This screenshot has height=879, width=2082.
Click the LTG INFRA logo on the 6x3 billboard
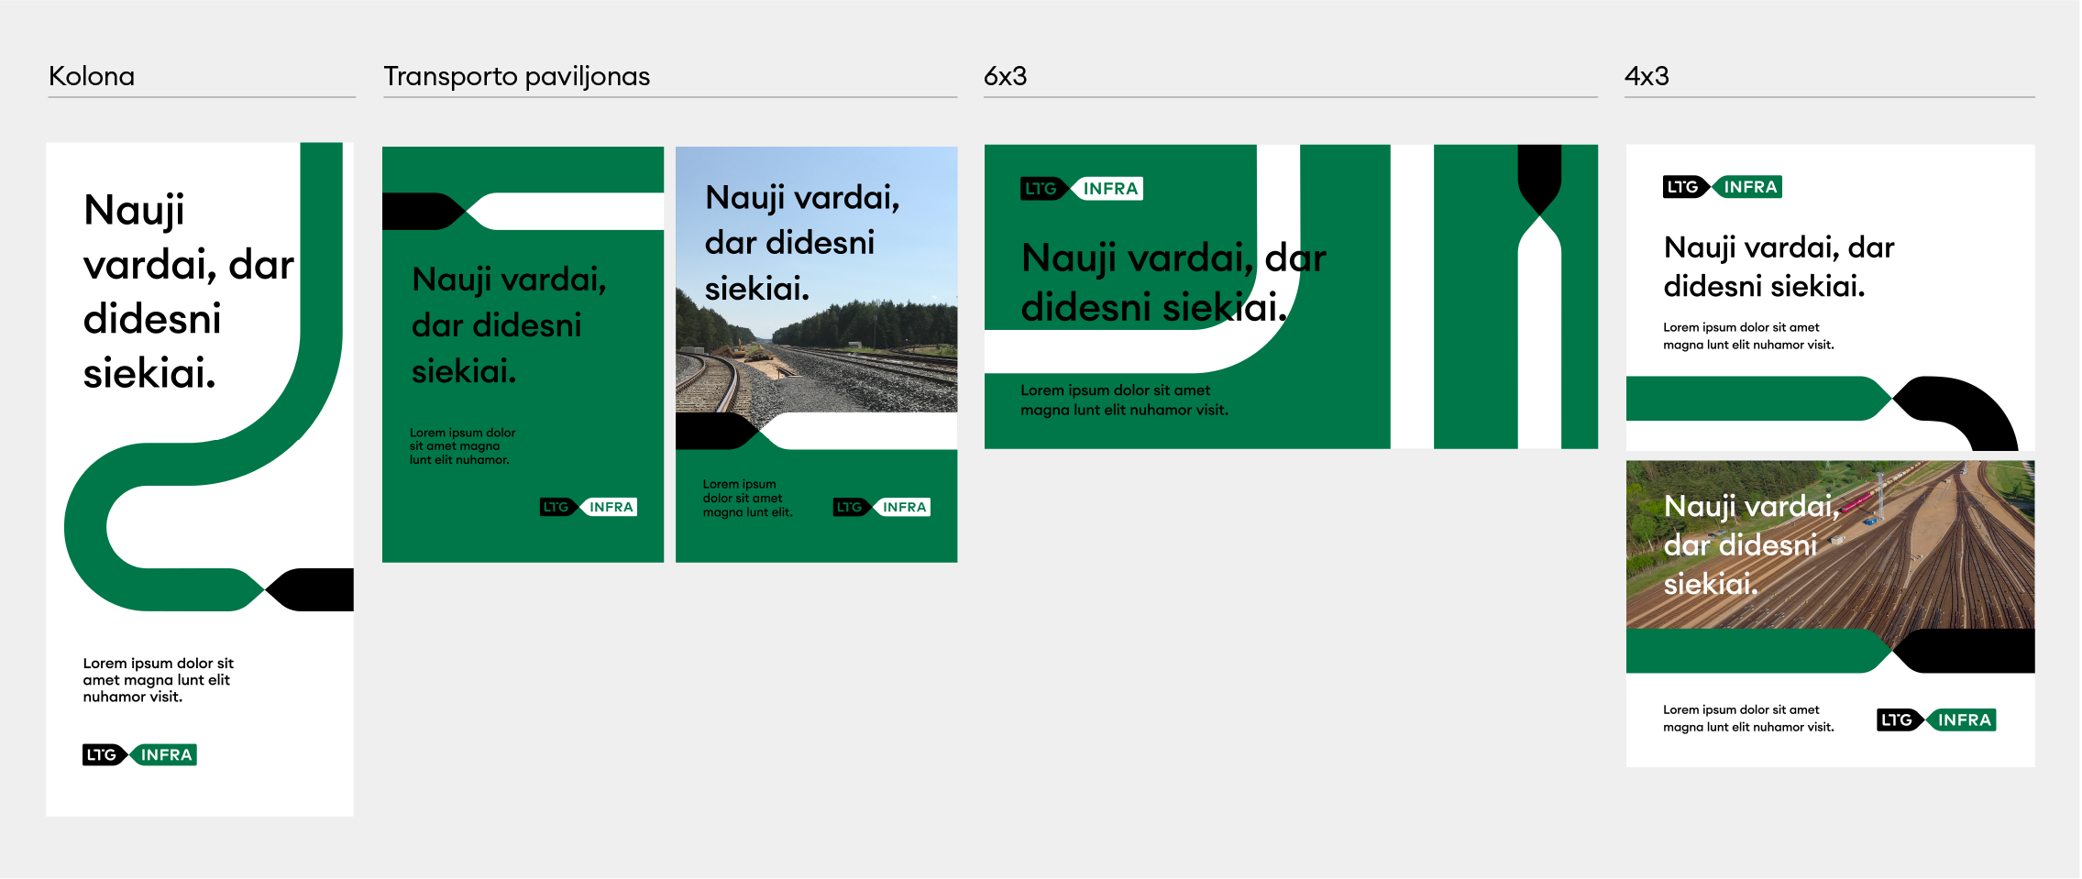pyautogui.click(x=1082, y=189)
